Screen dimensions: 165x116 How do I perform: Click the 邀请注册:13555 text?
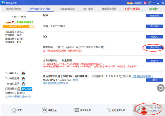14,39
